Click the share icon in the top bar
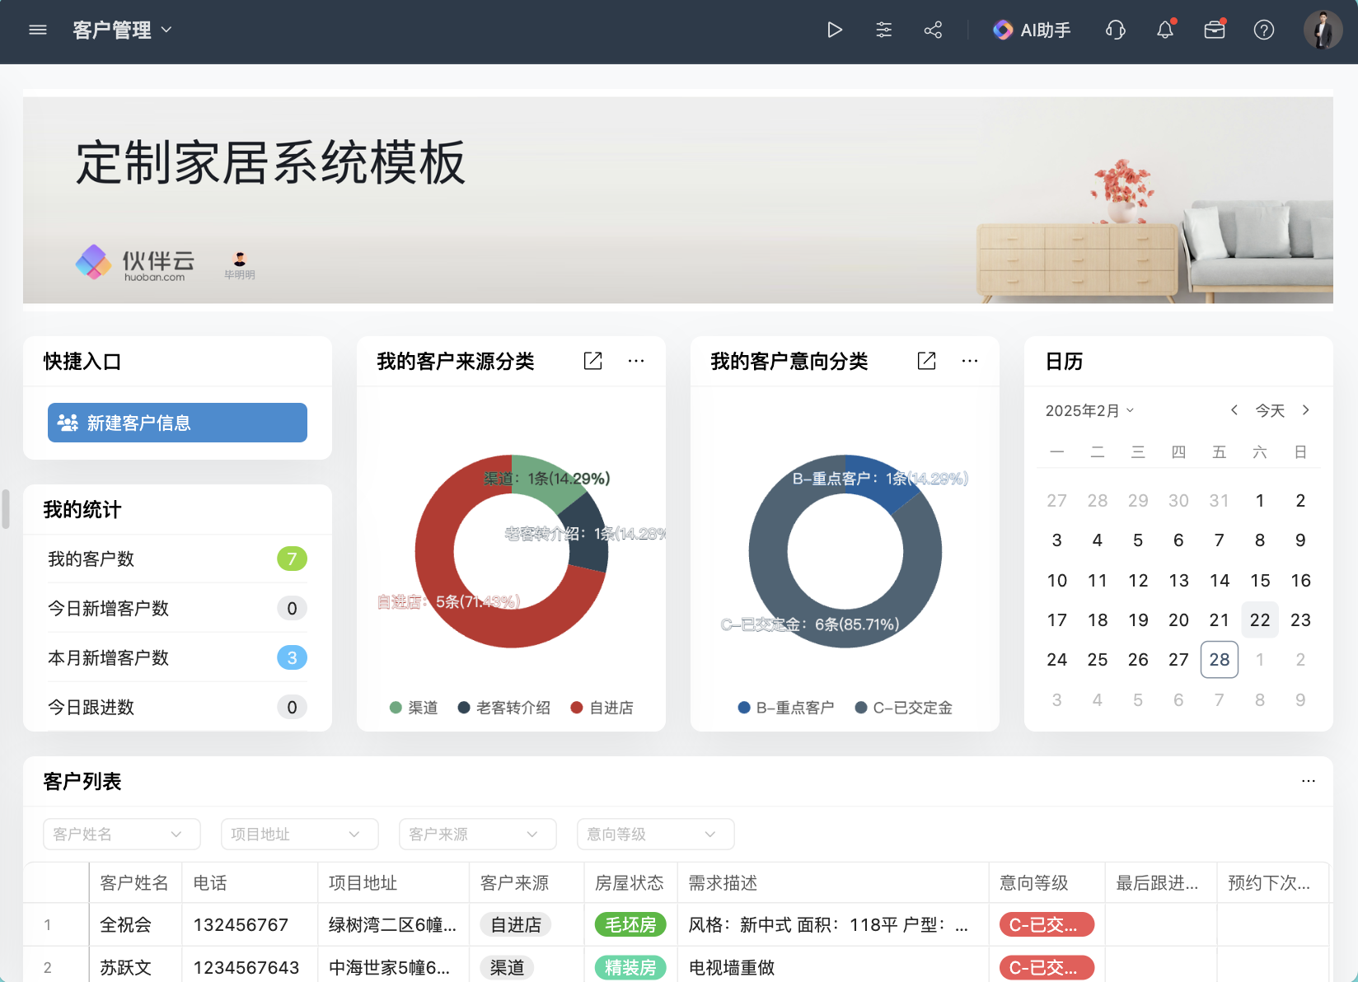 (x=933, y=30)
